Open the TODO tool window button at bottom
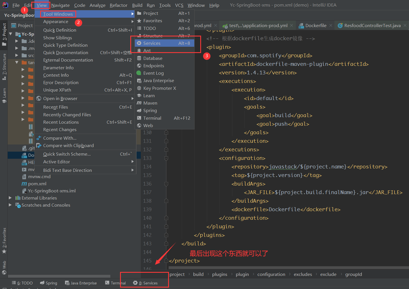Screen dimensions: 409x289 pyautogui.click(x=22, y=283)
